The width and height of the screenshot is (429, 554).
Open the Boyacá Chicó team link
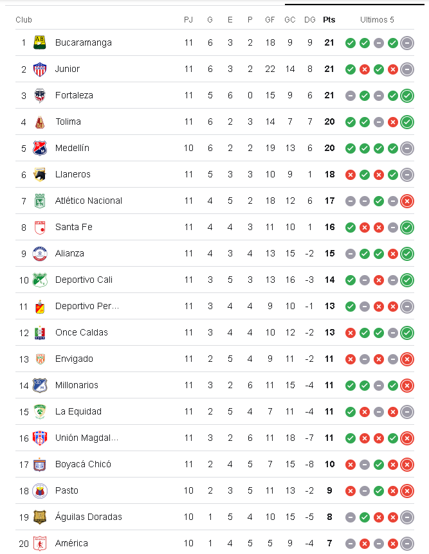[x=83, y=464]
